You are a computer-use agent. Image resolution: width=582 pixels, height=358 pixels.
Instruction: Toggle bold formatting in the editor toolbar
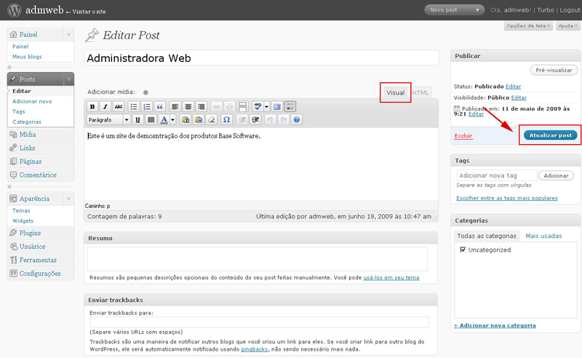point(92,107)
